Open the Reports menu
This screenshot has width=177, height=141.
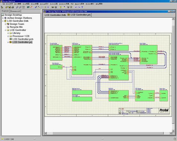(x=79, y=4)
